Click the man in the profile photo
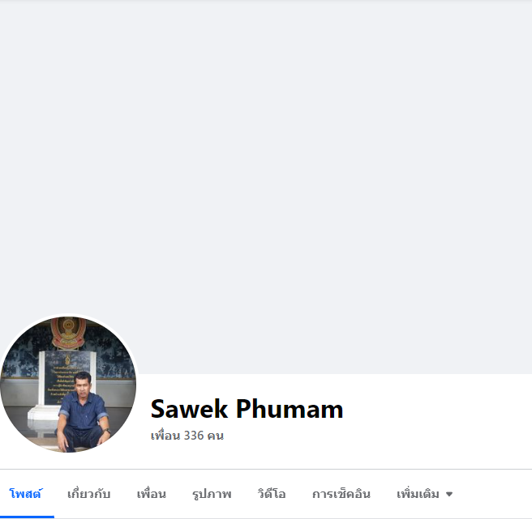This screenshot has width=532, height=519. click(x=84, y=412)
